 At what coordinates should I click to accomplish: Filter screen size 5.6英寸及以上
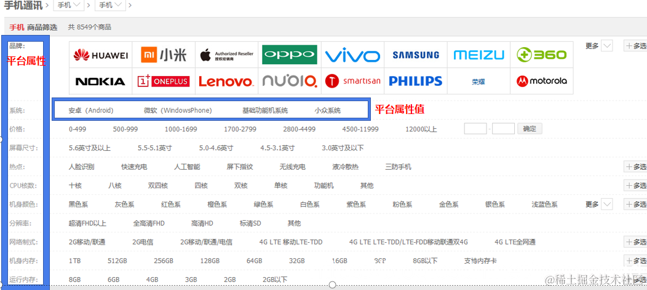pyautogui.click(x=90, y=148)
